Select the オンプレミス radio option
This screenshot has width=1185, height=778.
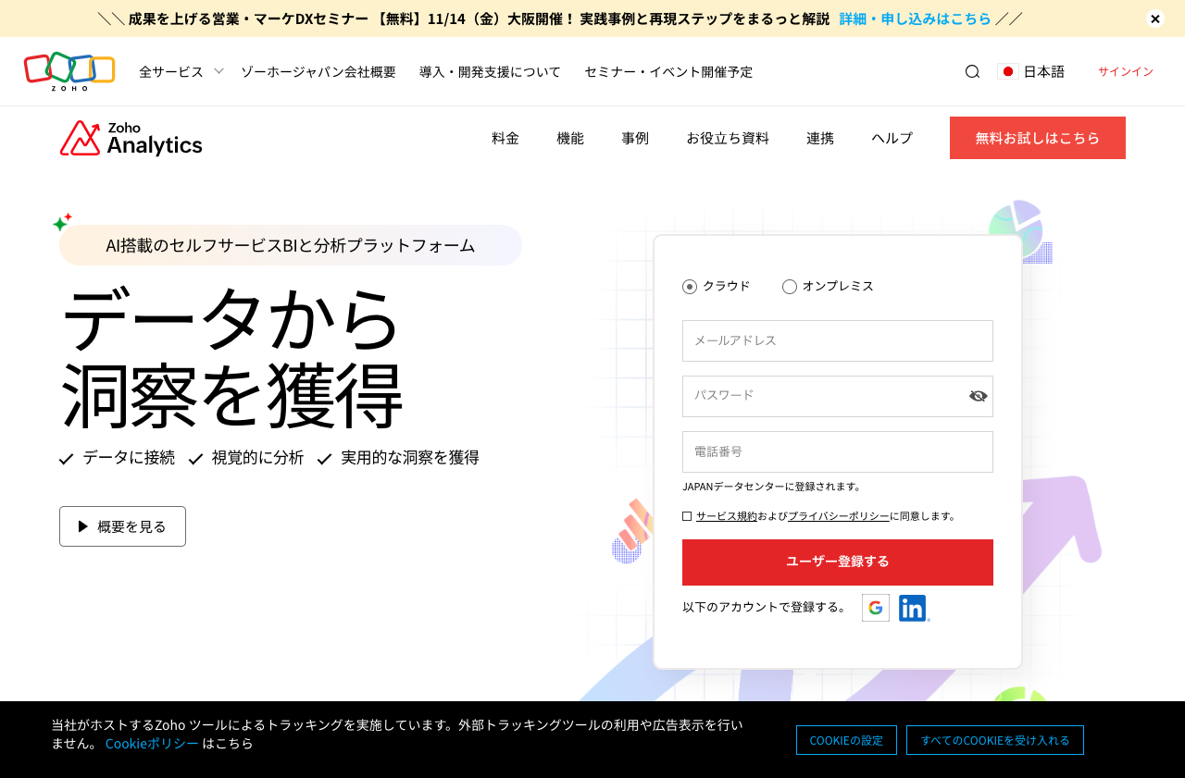789,286
